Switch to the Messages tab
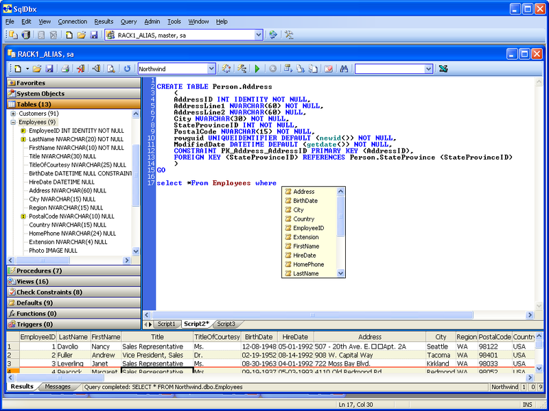Viewport: 549px width, 411px height. [x=58, y=386]
